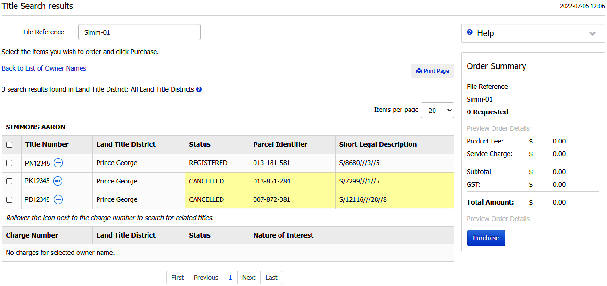The width and height of the screenshot is (607, 286).
Task: Click the Purchase button
Action: click(486, 238)
